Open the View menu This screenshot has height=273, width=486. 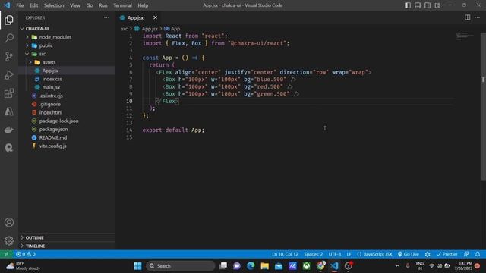coord(75,5)
